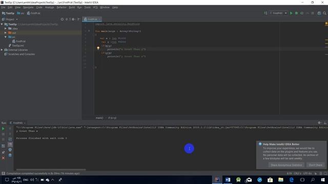Viewport: 328px width, 184px height.
Task: Click the horizontal scrollbar in the Run console
Action: pyautogui.click(x=51, y=170)
